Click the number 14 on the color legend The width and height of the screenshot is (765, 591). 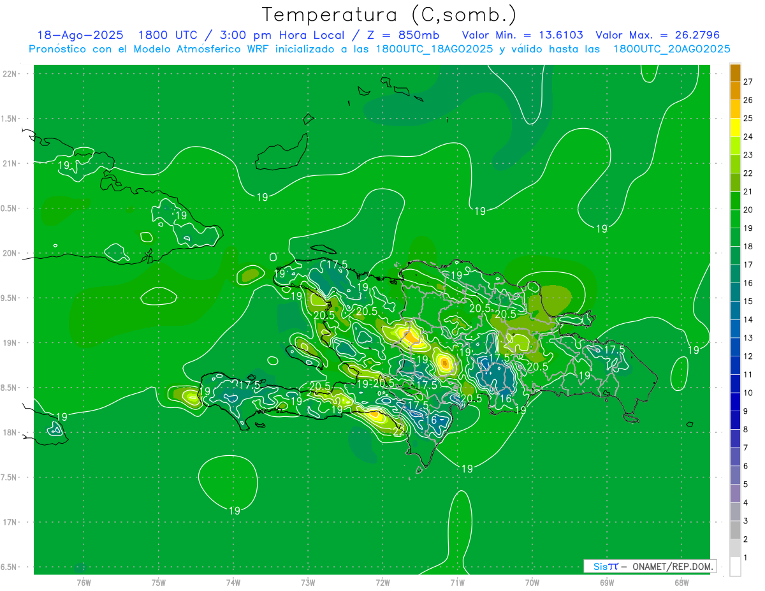(748, 319)
